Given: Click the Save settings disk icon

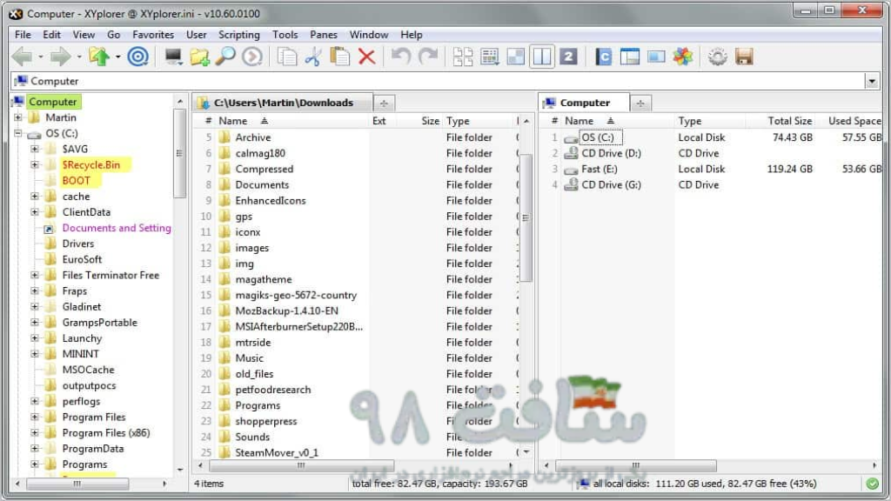Looking at the screenshot, I should click(x=744, y=57).
